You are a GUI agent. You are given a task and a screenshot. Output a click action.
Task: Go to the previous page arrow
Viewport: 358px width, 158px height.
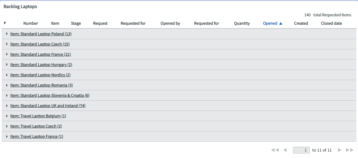pos(285,150)
